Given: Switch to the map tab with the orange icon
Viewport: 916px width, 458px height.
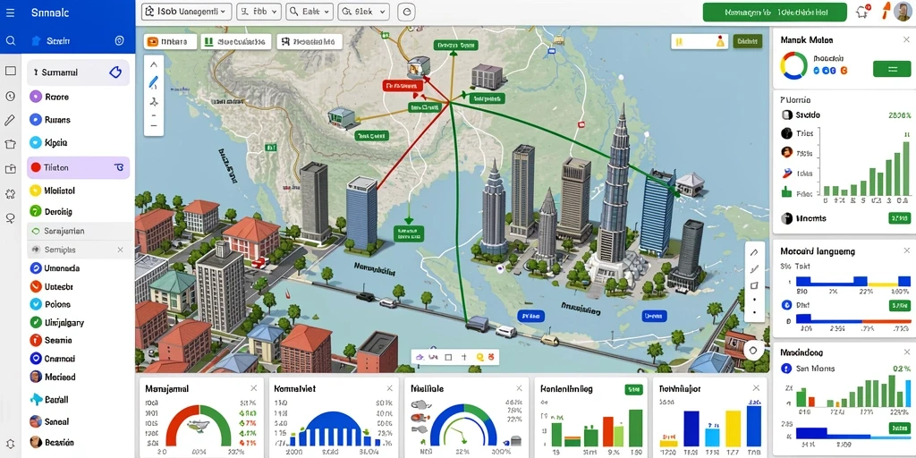Looking at the screenshot, I should pyautogui.click(x=169, y=41).
